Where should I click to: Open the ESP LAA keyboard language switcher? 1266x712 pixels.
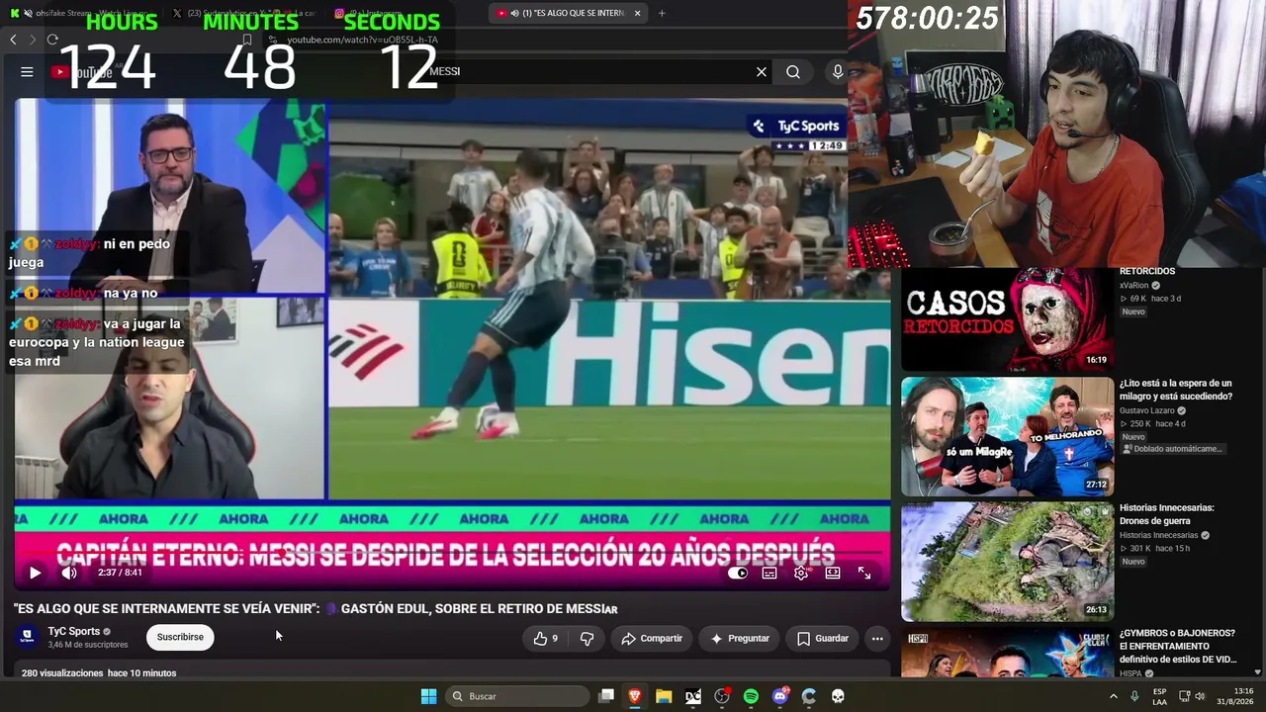[x=1159, y=696]
